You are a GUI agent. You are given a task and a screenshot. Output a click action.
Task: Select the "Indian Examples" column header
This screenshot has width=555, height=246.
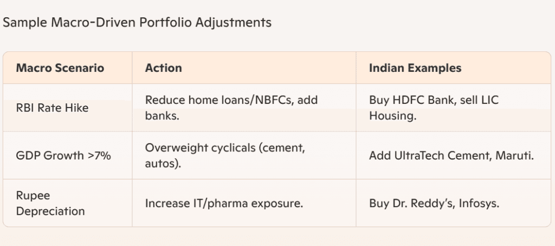coord(415,68)
